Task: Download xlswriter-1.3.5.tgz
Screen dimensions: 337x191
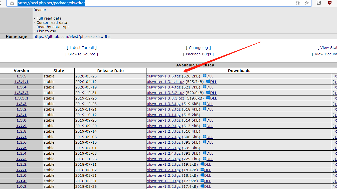Action: coord(164,76)
